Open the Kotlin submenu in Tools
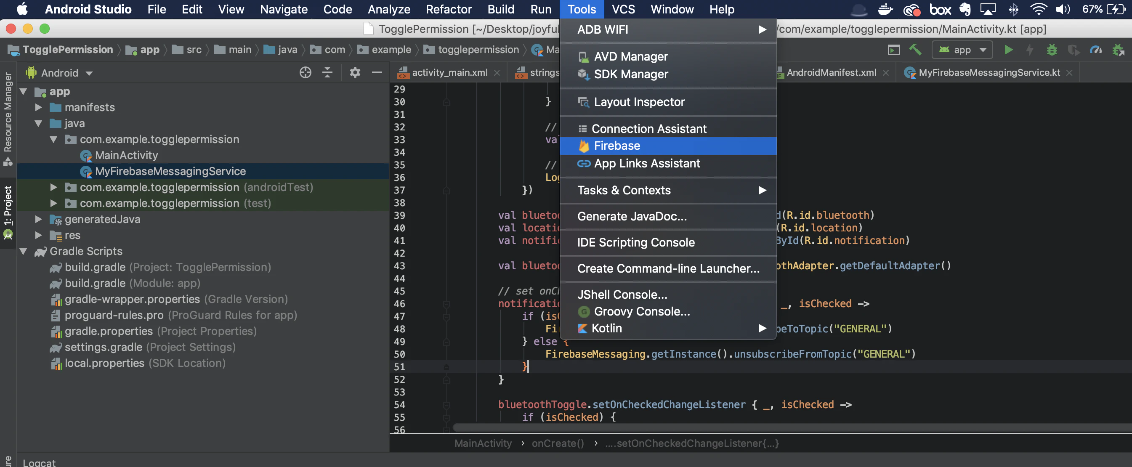 [668, 329]
